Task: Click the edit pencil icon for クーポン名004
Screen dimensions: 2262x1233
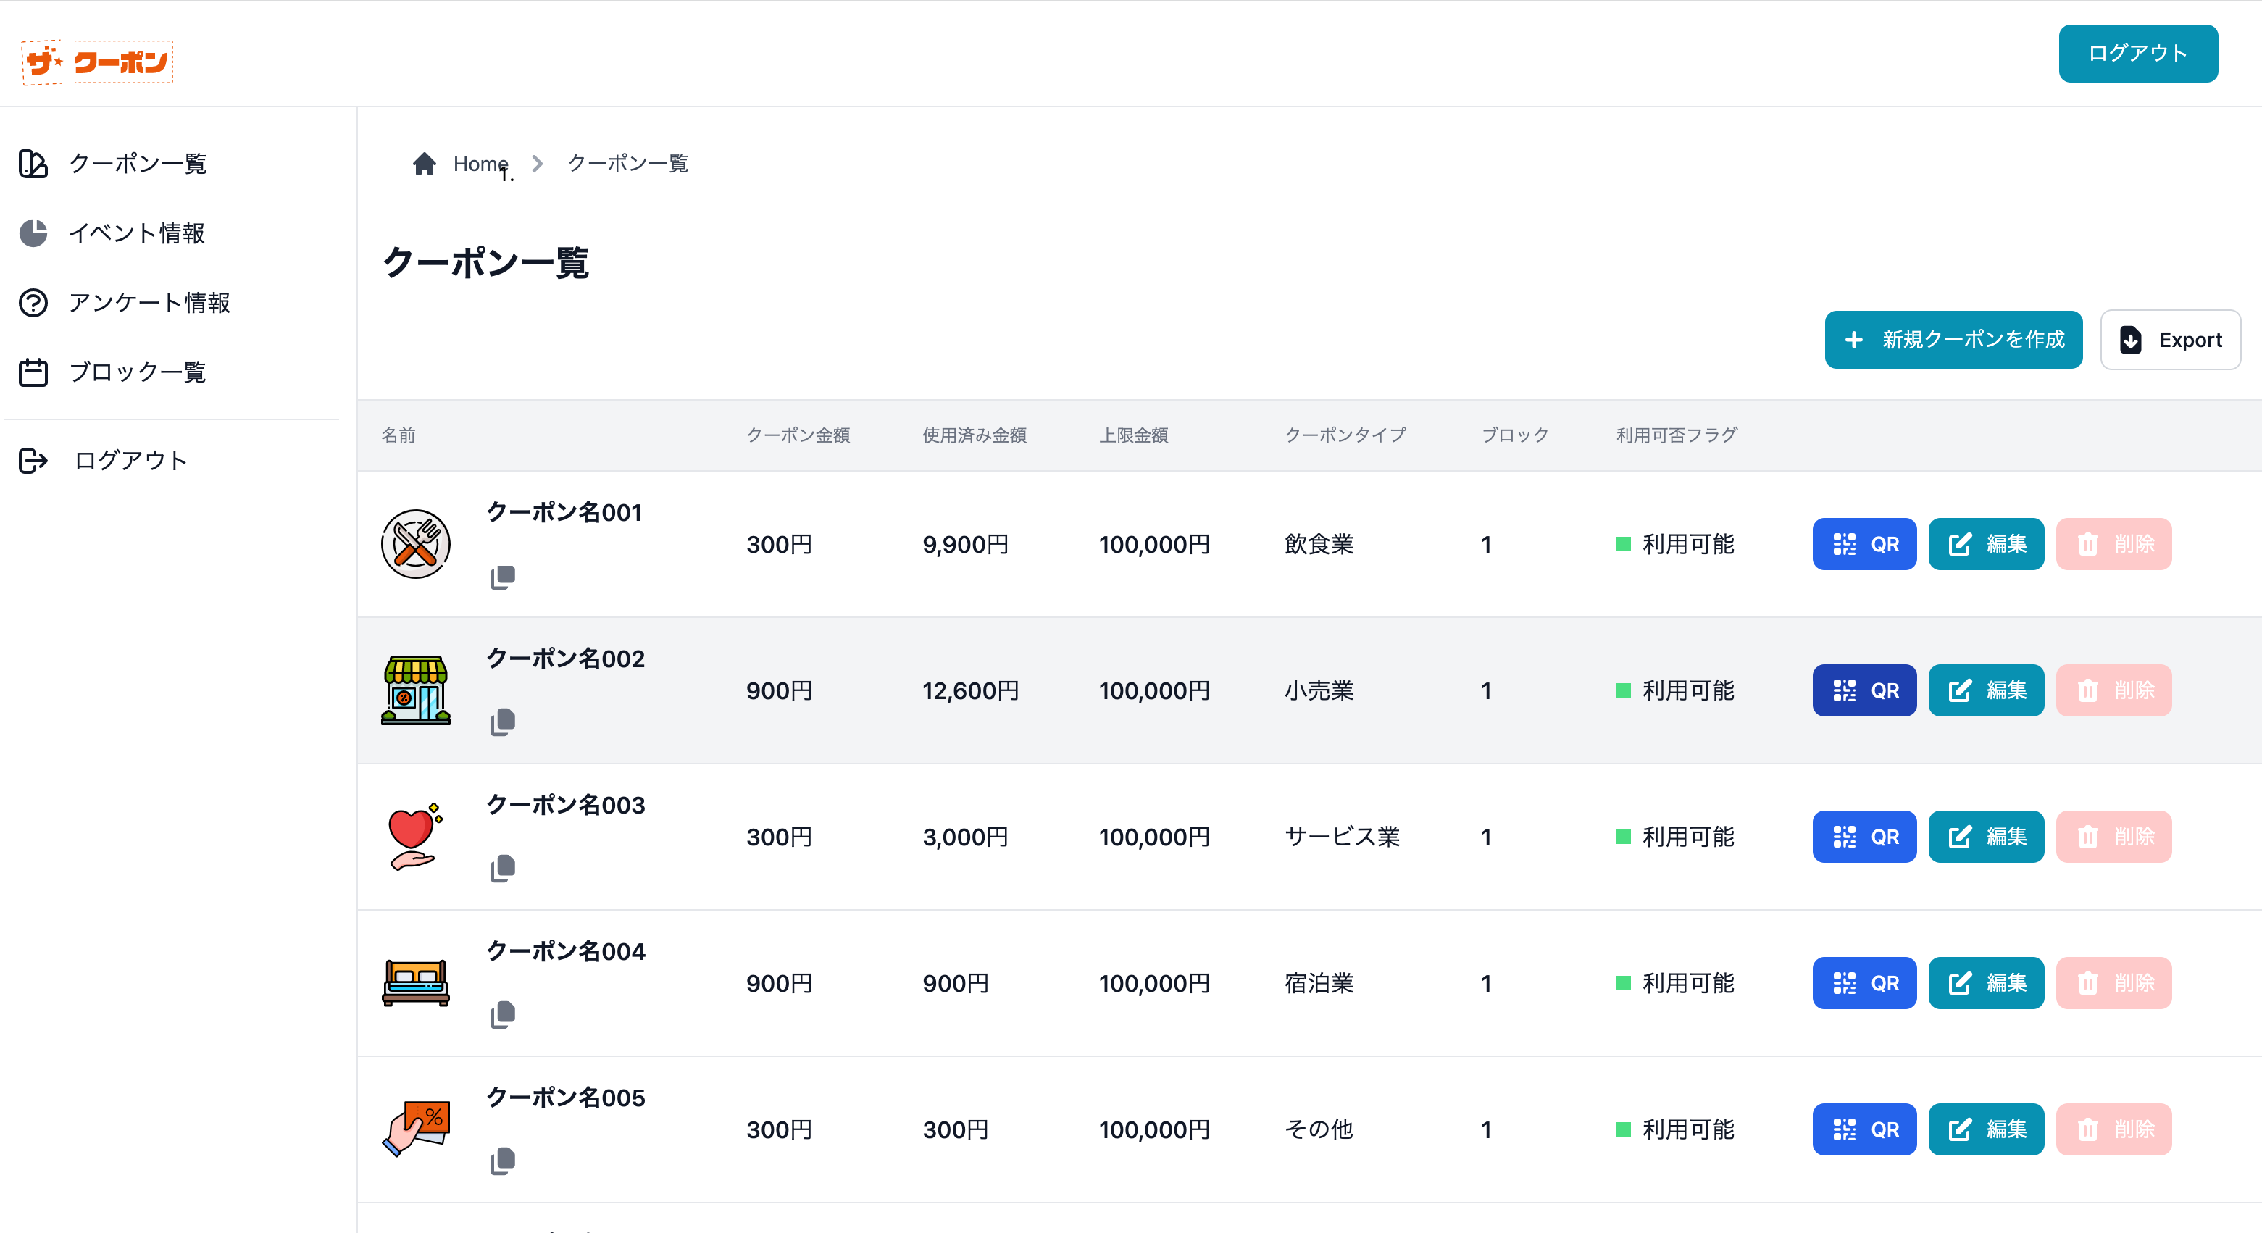Action: coord(1960,983)
